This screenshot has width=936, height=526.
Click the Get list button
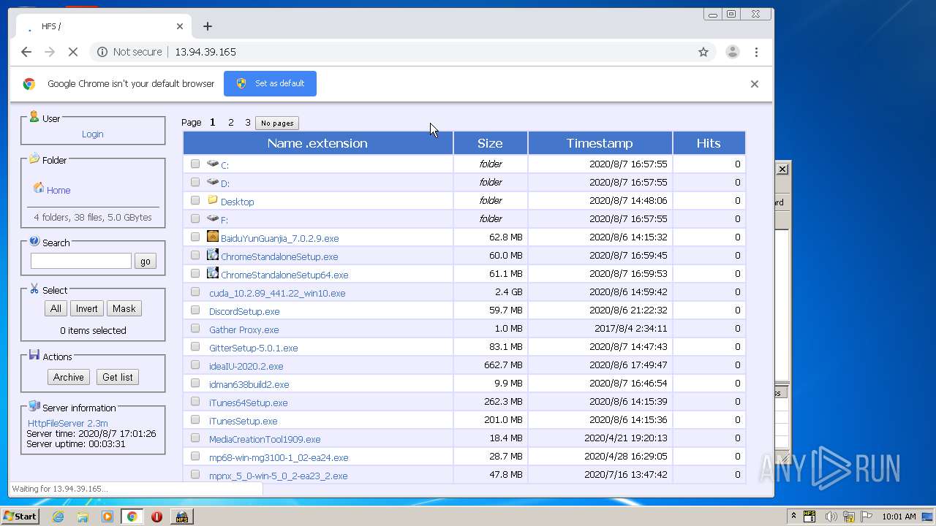tap(118, 378)
